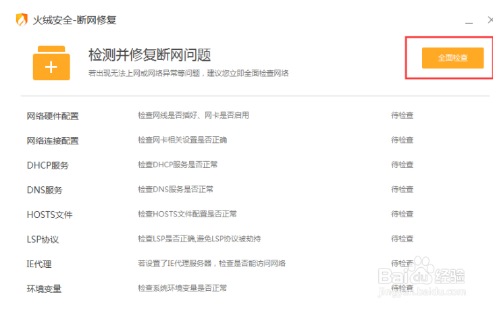Image resolution: width=493 pixels, height=309 pixels.
Task: Click the heading 检测并修复断网问题
Action: [x=150, y=55]
